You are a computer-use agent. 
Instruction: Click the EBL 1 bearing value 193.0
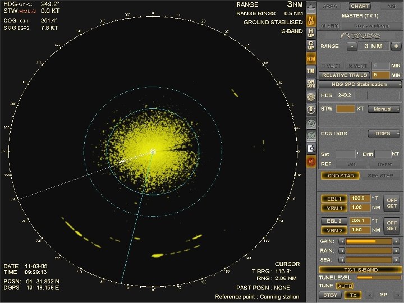360,198
